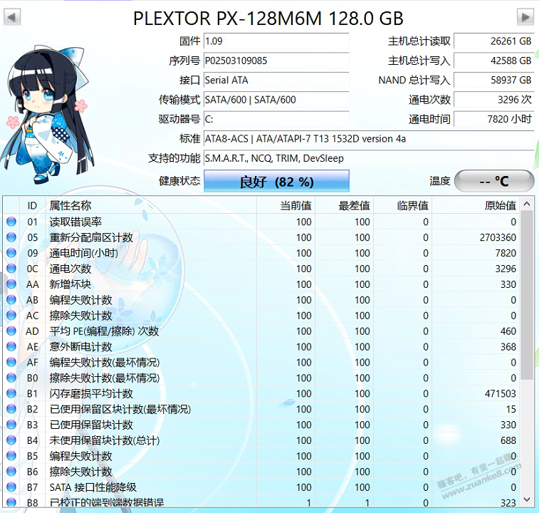Click transfer mode field SATA/600 | SATA/600

click(x=276, y=100)
